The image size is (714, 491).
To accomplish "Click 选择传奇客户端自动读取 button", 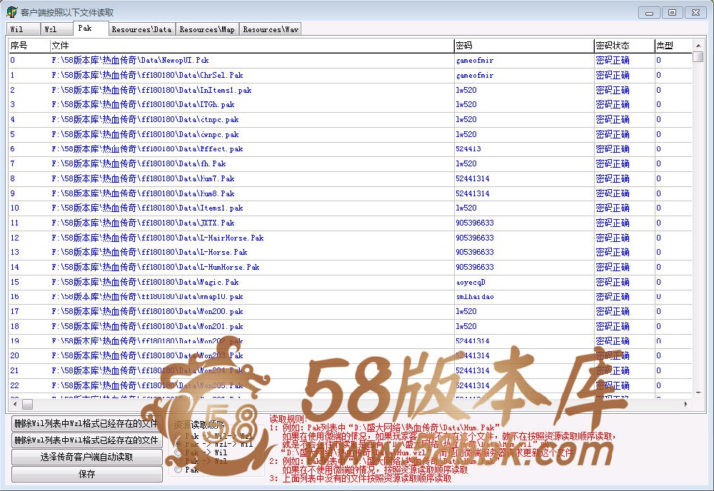I will pos(87,457).
